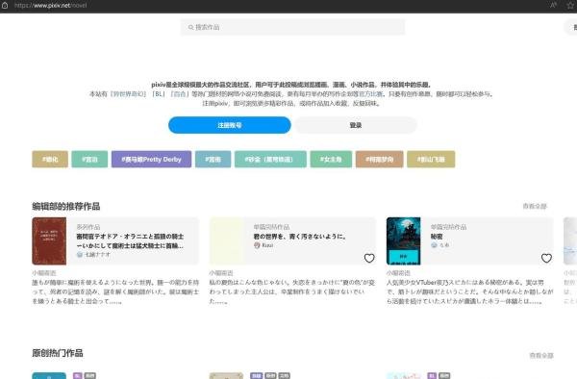Click the 系列作品 label on the first card
Viewport: 577px width, 379px height.
click(x=88, y=227)
